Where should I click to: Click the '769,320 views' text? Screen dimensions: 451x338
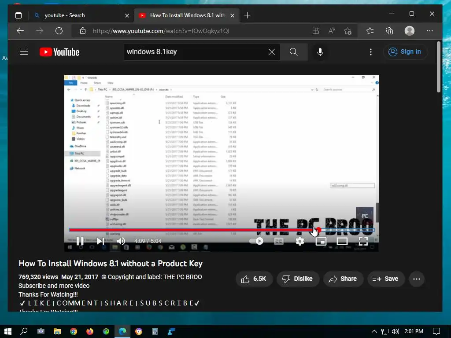click(x=38, y=277)
